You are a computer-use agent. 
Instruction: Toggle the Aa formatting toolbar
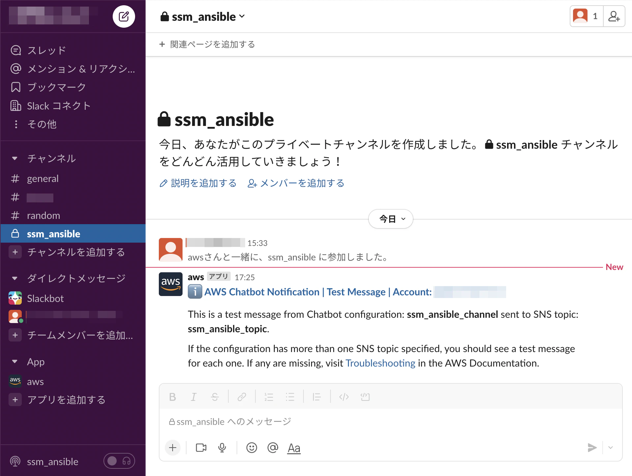point(294,448)
